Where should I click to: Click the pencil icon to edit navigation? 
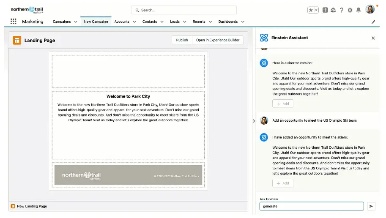[x=373, y=22]
